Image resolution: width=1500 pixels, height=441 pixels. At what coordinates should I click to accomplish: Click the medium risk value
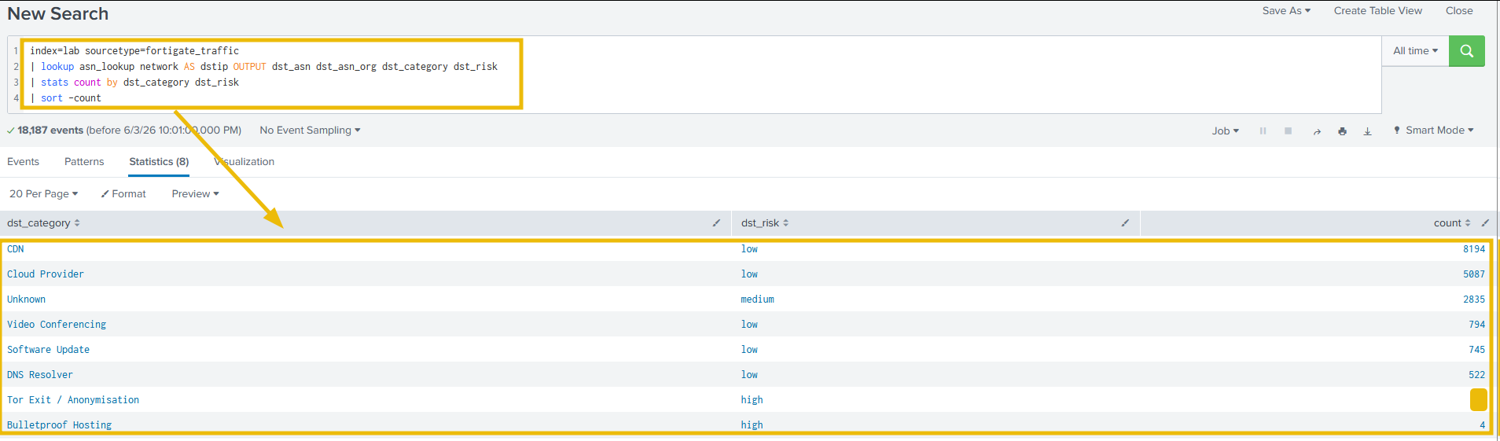click(x=757, y=300)
